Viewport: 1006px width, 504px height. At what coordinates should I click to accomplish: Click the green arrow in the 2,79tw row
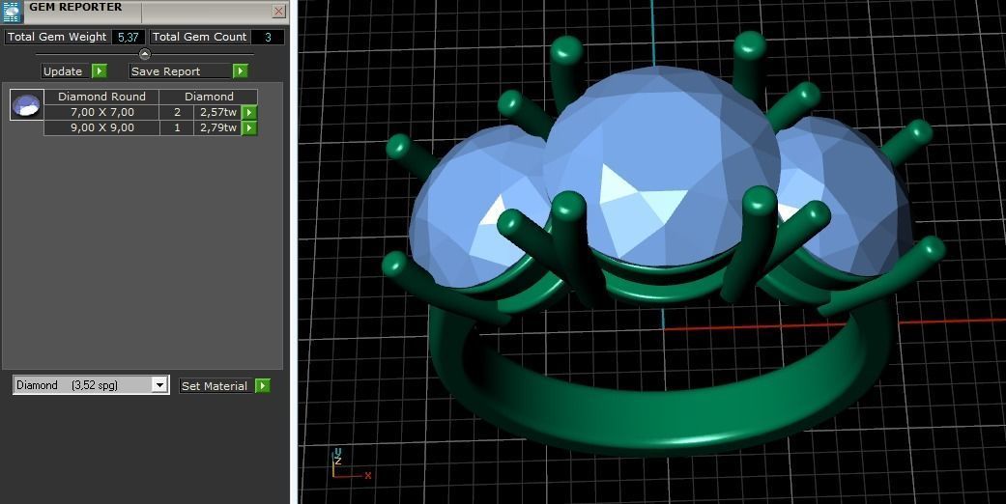249,127
